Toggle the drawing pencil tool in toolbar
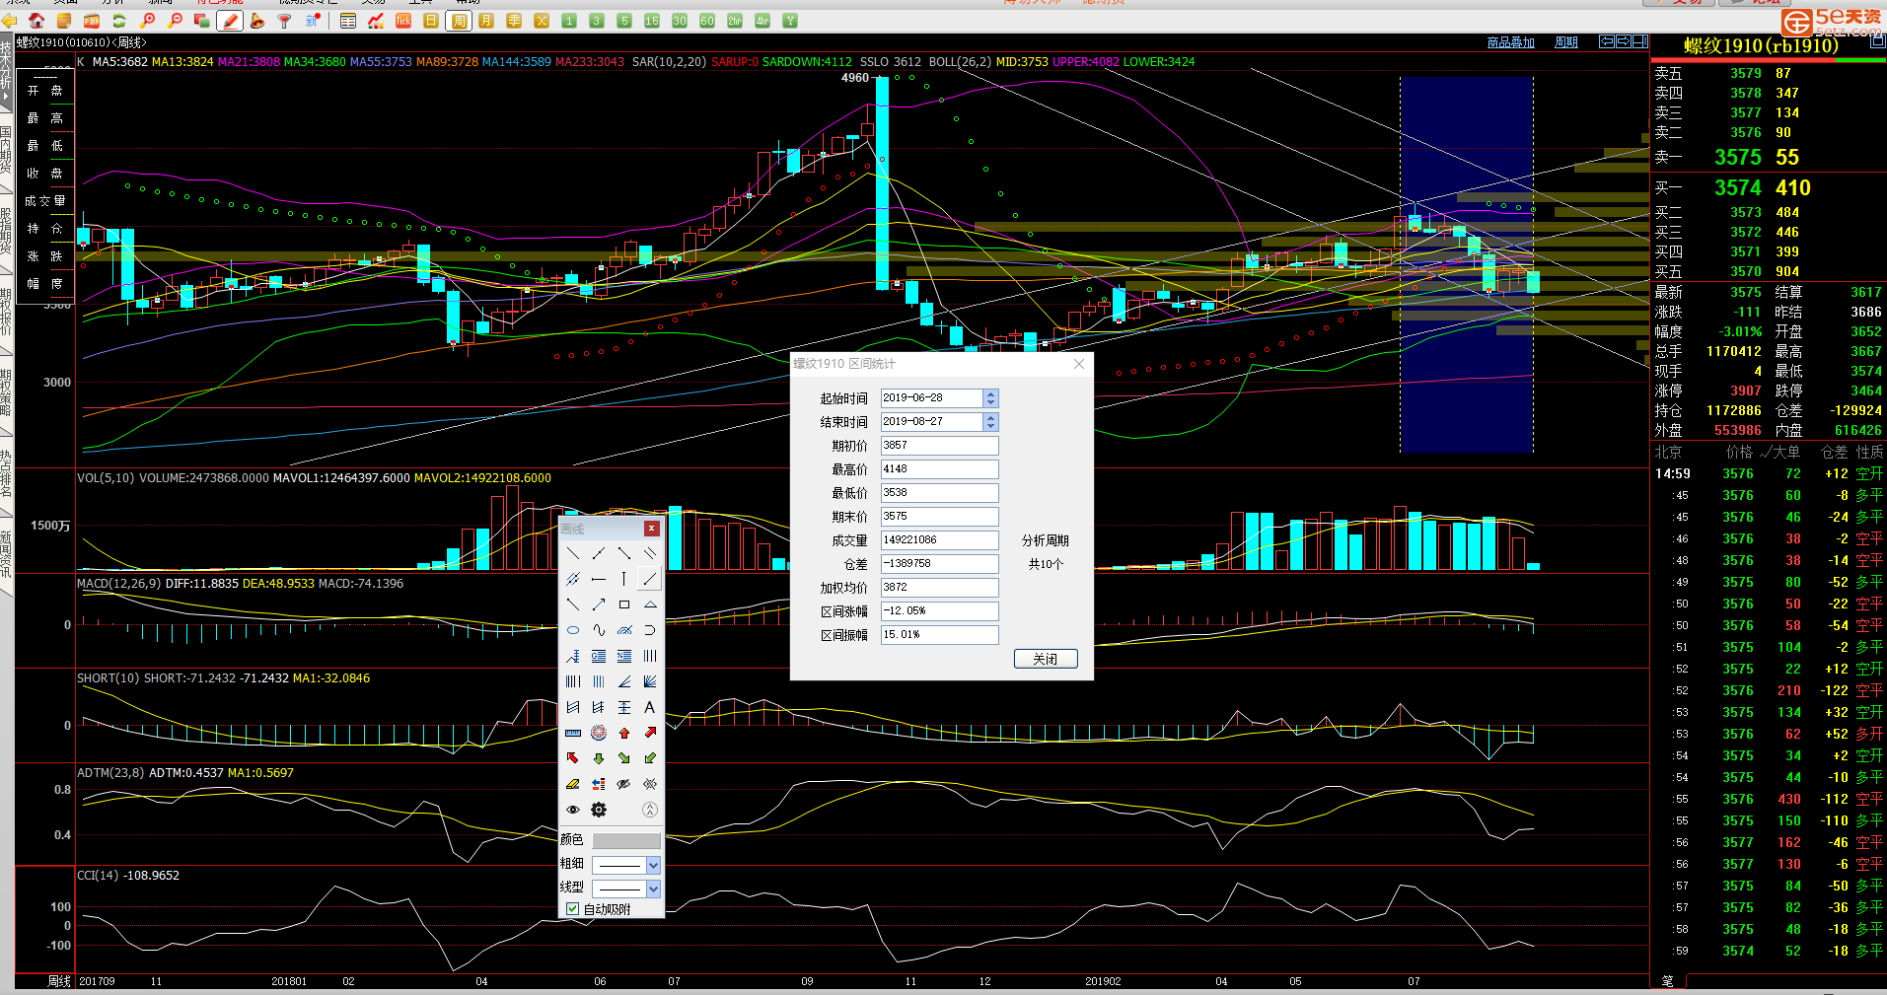Screen dimensions: 1887x995 230,21
